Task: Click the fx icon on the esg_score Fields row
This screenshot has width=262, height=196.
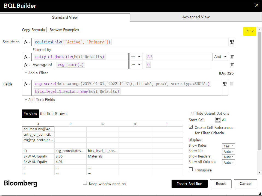Action: coord(26,84)
